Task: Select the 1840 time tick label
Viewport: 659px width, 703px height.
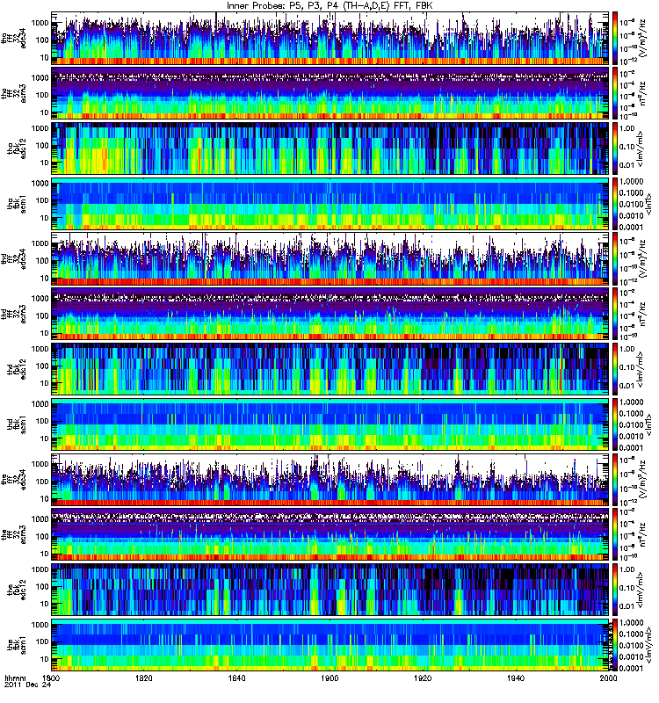Action: 236,678
